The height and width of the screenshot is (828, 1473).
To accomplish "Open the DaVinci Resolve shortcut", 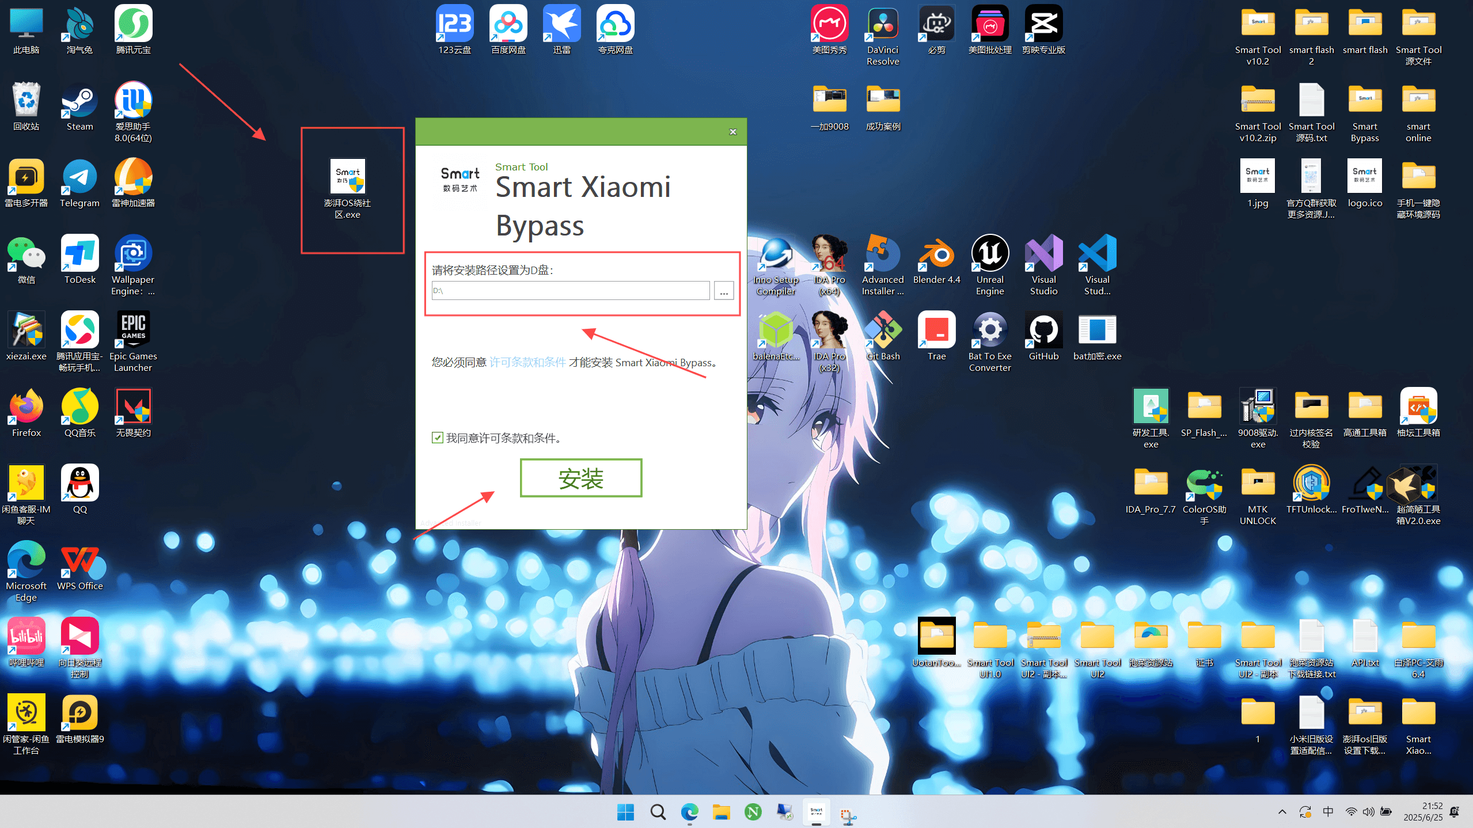I will (883, 36).
